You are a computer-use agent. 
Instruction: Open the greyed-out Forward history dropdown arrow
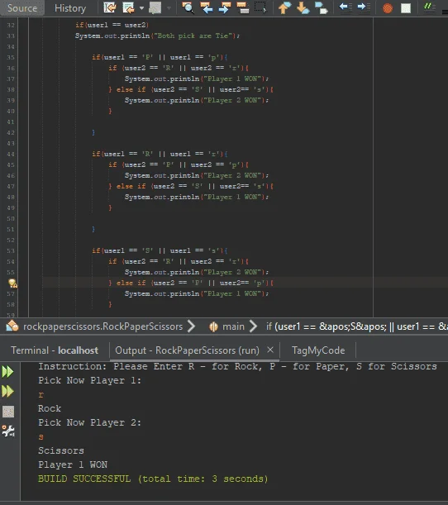click(x=169, y=7)
